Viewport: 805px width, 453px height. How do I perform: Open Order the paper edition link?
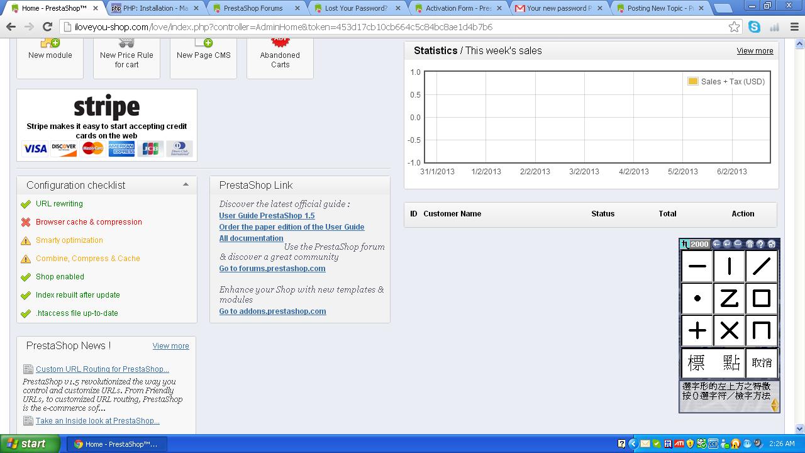[x=292, y=226]
